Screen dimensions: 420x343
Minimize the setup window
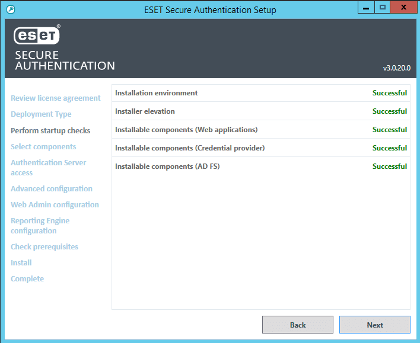[x=366, y=8]
